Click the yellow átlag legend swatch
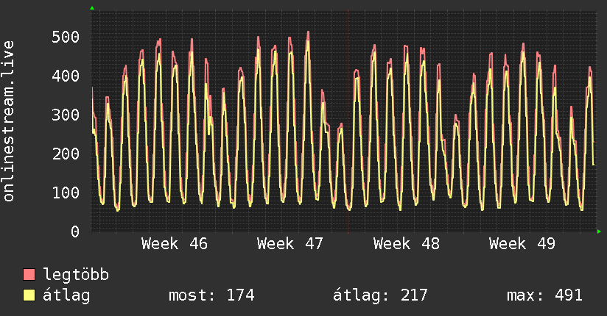 point(29,295)
